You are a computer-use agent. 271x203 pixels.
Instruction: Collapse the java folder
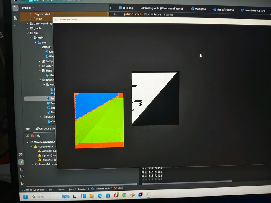35,42
